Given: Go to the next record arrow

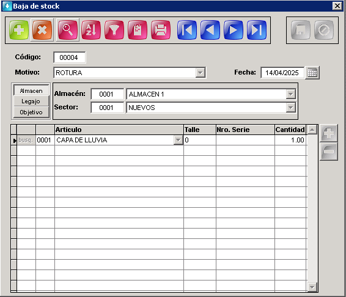Looking at the screenshot, I should click(x=234, y=30).
